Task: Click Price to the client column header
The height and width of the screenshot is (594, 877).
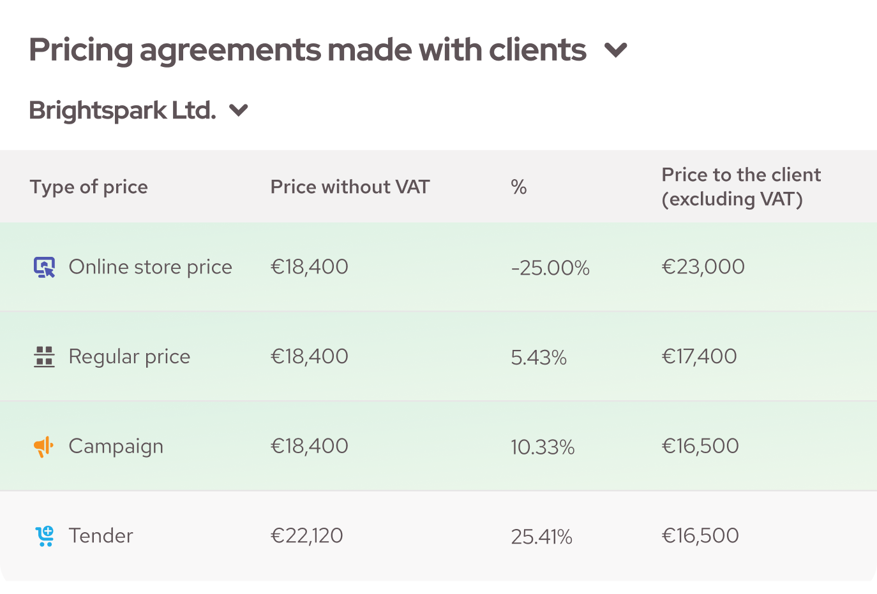Action: (741, 187)
